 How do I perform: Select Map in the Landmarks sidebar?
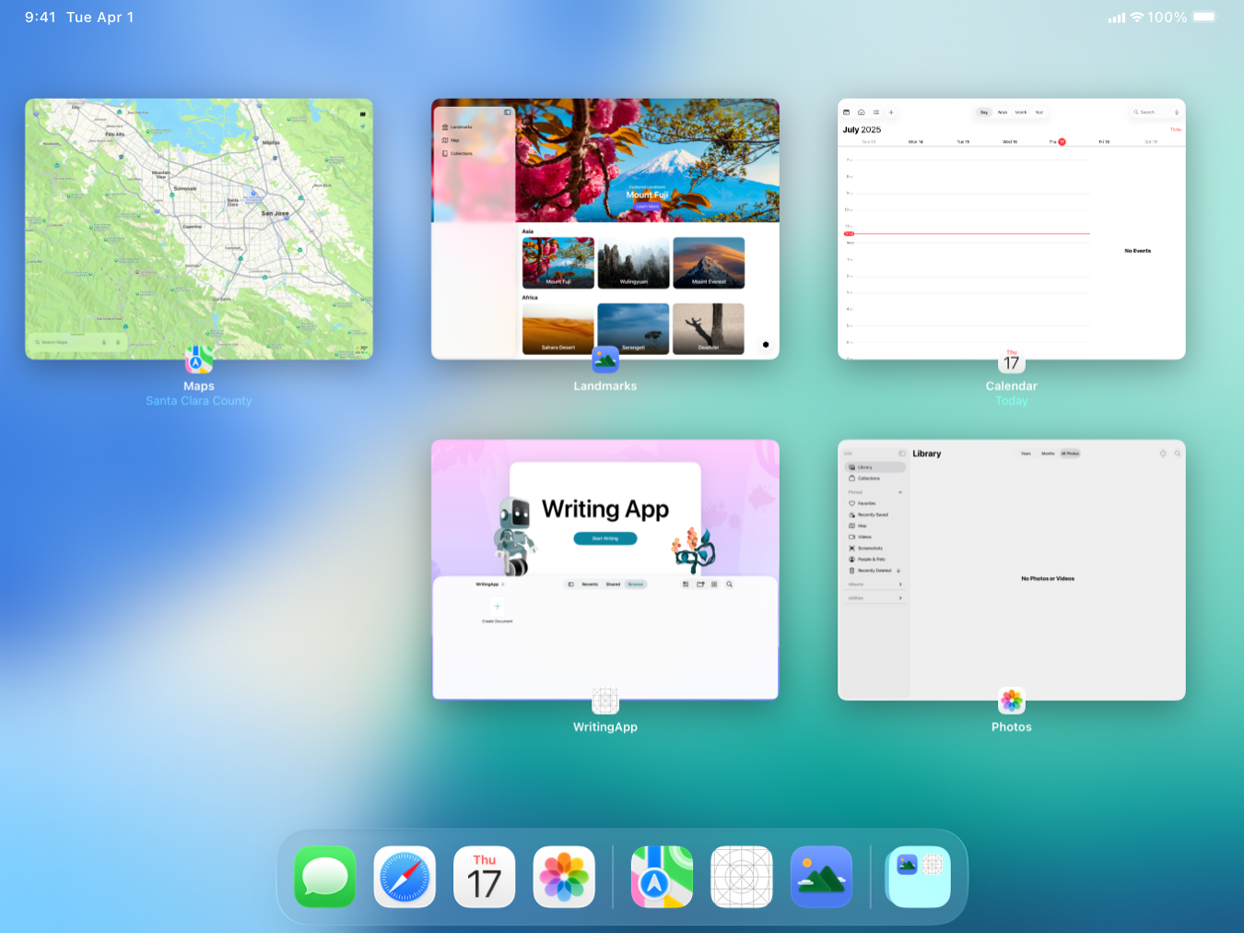(454, 140)
